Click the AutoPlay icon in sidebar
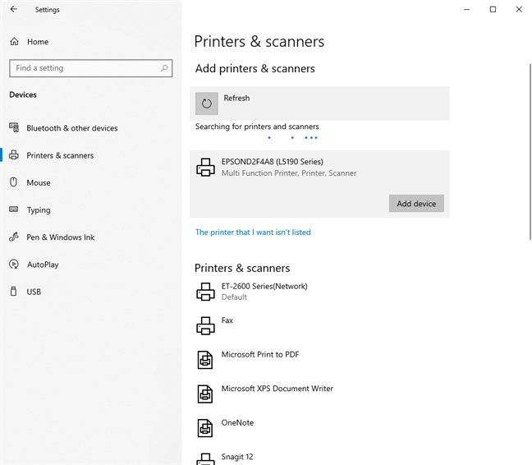Screen dimensions: 532x465 pyautogui.click(x=14, y=265)
